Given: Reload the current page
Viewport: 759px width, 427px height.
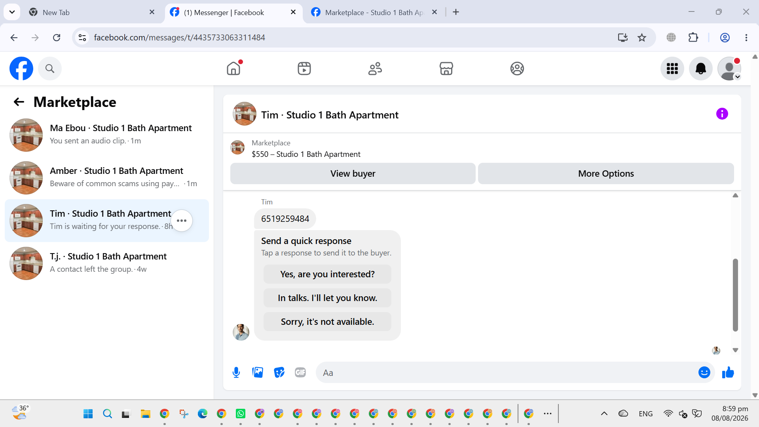Looking at the screenshot, I should pyautogui.click(x=57, y=38).
